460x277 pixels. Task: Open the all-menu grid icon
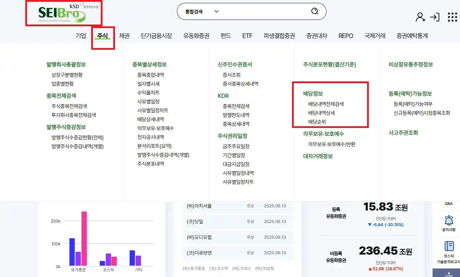point(452,17)
